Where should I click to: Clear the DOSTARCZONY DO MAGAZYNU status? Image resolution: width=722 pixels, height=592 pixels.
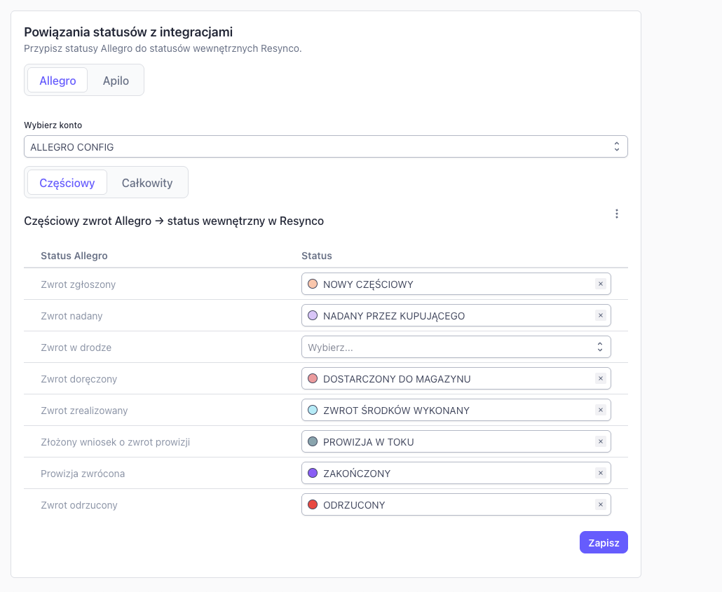click(601, 378)
